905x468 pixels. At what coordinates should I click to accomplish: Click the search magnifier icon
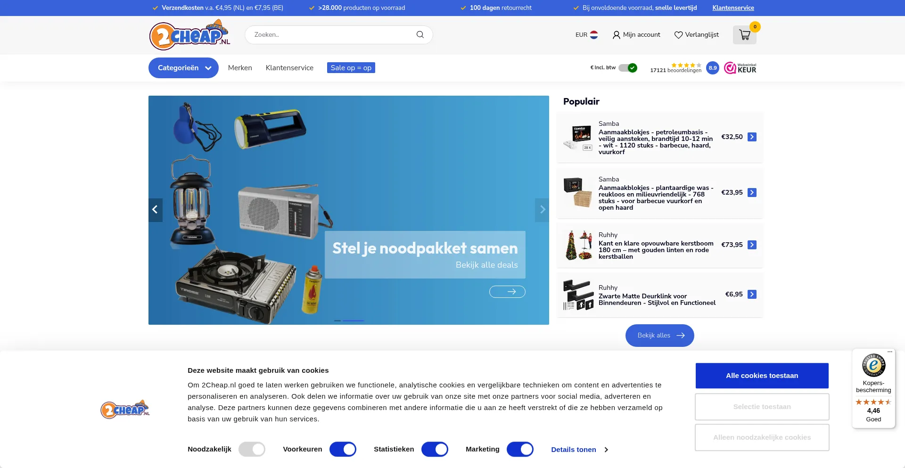coord(420,34)
